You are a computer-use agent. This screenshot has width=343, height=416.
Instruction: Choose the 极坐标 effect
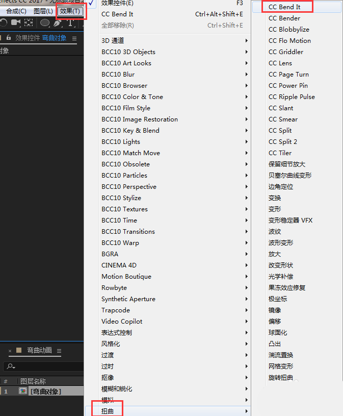pyautogui.click(x=278, y=299)
